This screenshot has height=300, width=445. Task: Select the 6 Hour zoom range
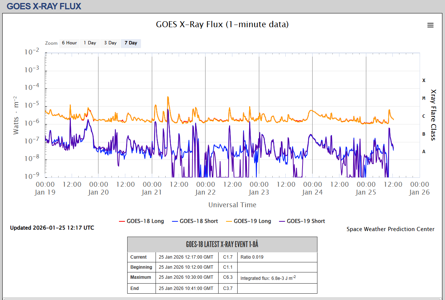pyautogui.click(x=69, y=43)
